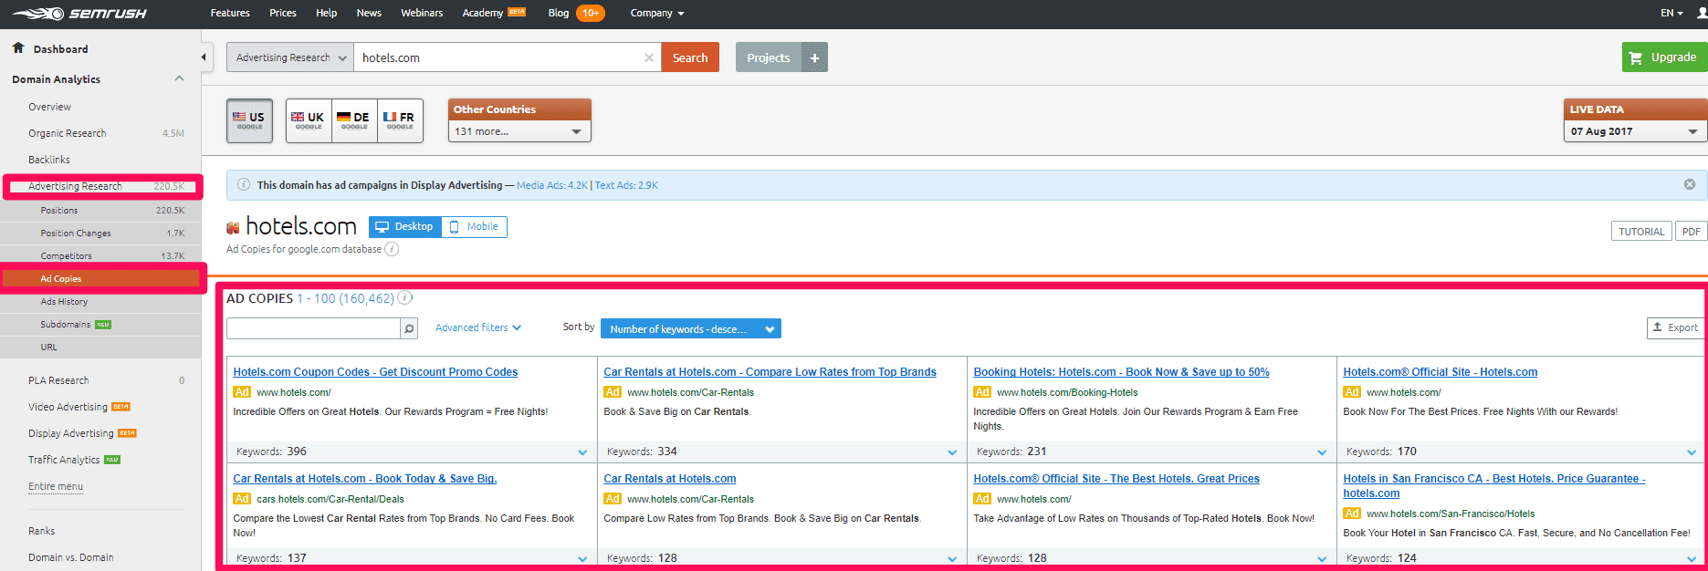The image size is (1708, 571).
Task: Click into the ad copies filter text field
Action: pos(313,328)
